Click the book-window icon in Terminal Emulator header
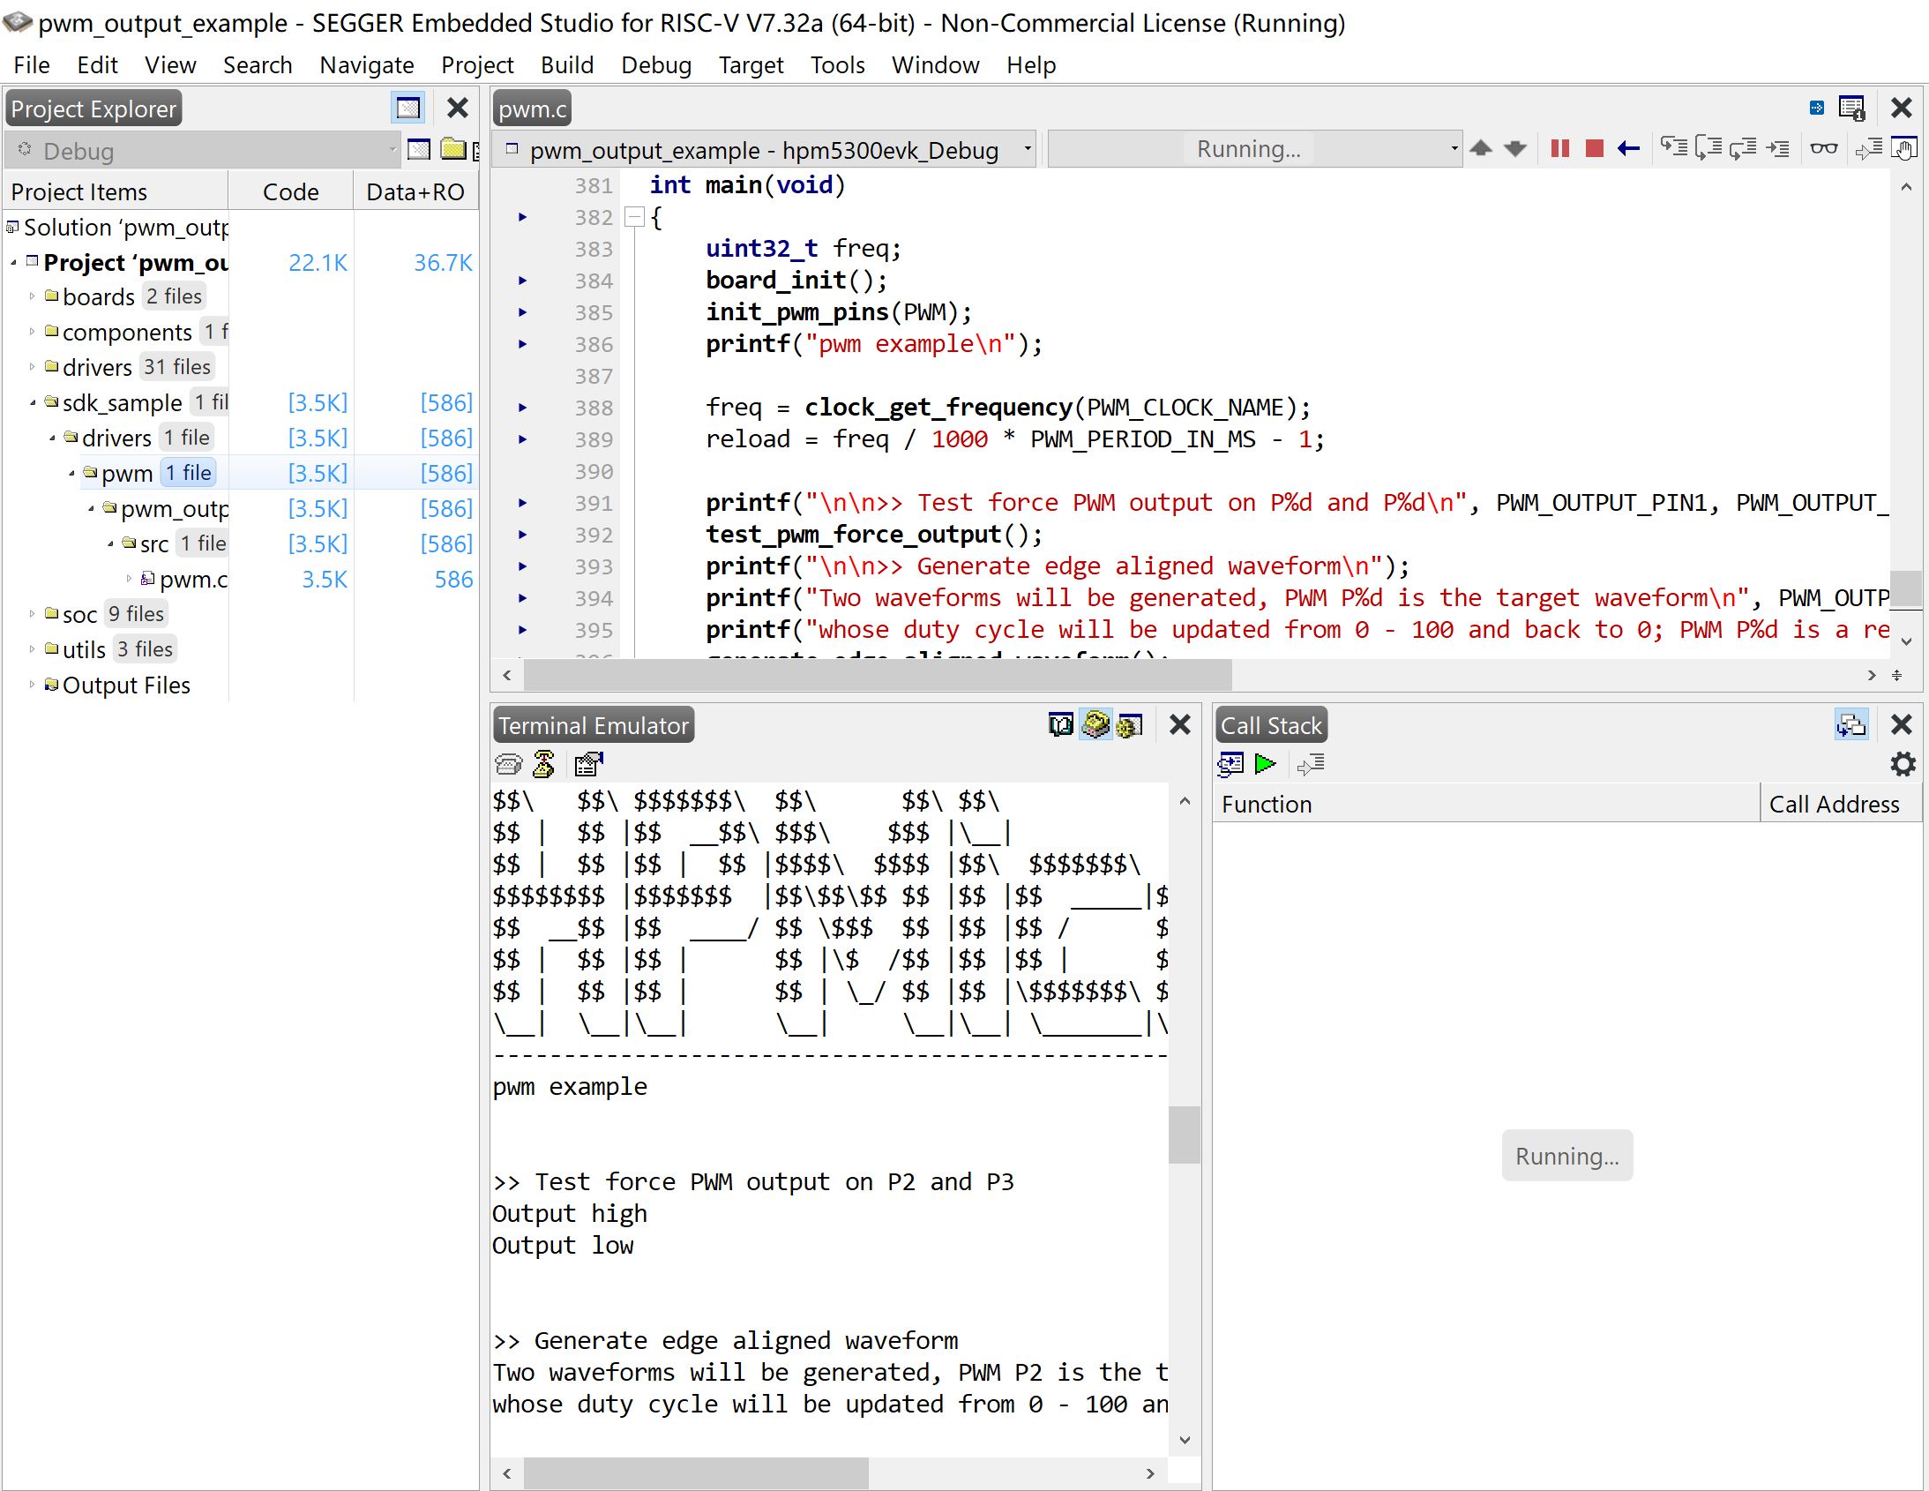This screenshot has width=1929, height=1491. point(1061,725)
